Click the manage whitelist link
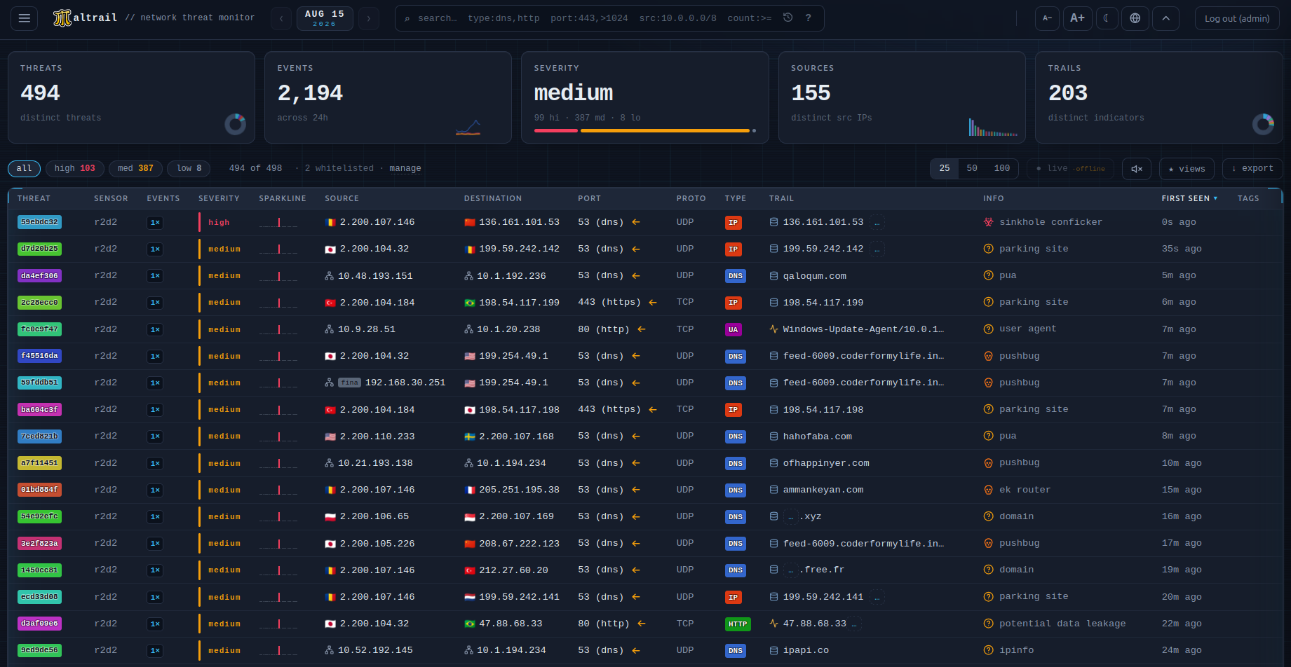1291x667 pixels. (x=405, y=168)
